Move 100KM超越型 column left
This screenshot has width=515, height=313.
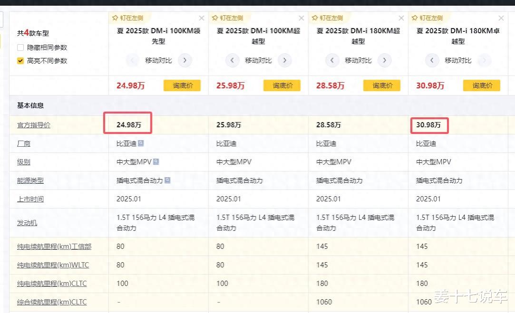click(x=232, y=60)
